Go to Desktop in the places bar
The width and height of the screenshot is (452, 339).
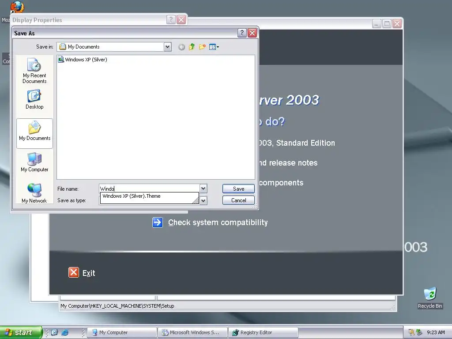[34, 100]
